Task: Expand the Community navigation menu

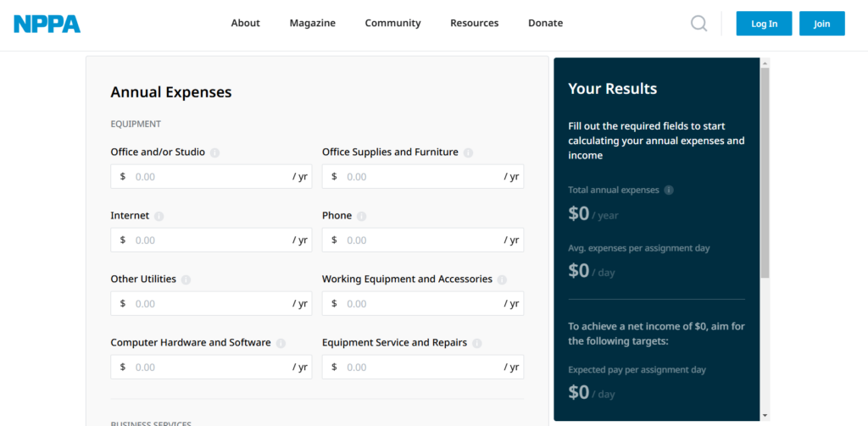Action: click(392, 24)
